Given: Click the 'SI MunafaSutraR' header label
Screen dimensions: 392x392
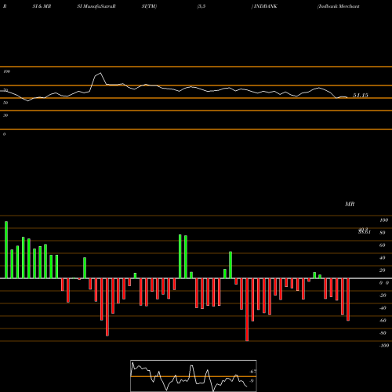Looking at the screenshot, I should (96, 6).
